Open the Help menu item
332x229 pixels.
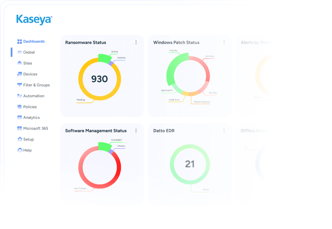(27, 150)
